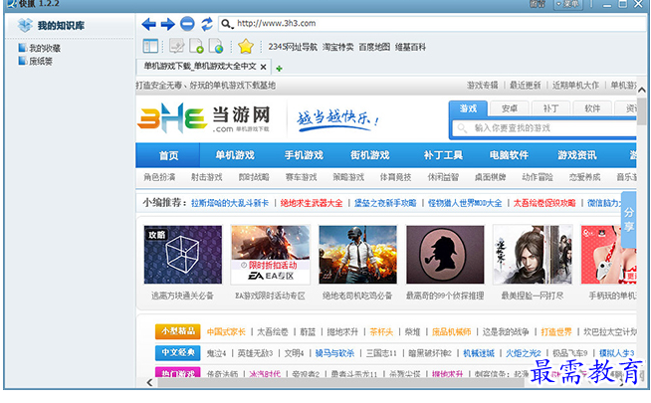Toggle the sidebar panel layout icon

pyautogui.click(x=150, y=46)
